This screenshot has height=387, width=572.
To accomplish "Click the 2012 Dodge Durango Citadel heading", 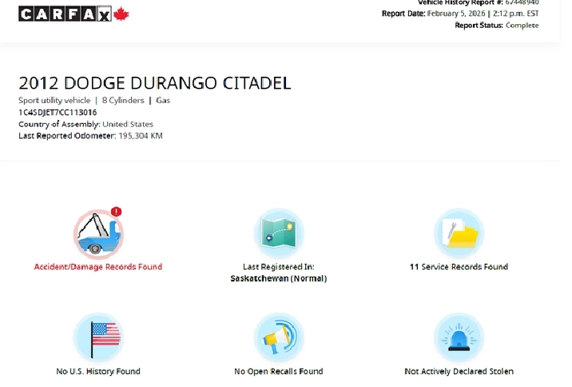I will [154, 83].
